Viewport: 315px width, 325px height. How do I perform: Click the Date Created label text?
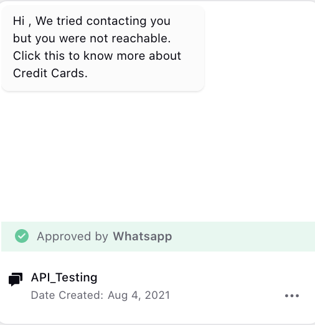(x=67, y=295)
